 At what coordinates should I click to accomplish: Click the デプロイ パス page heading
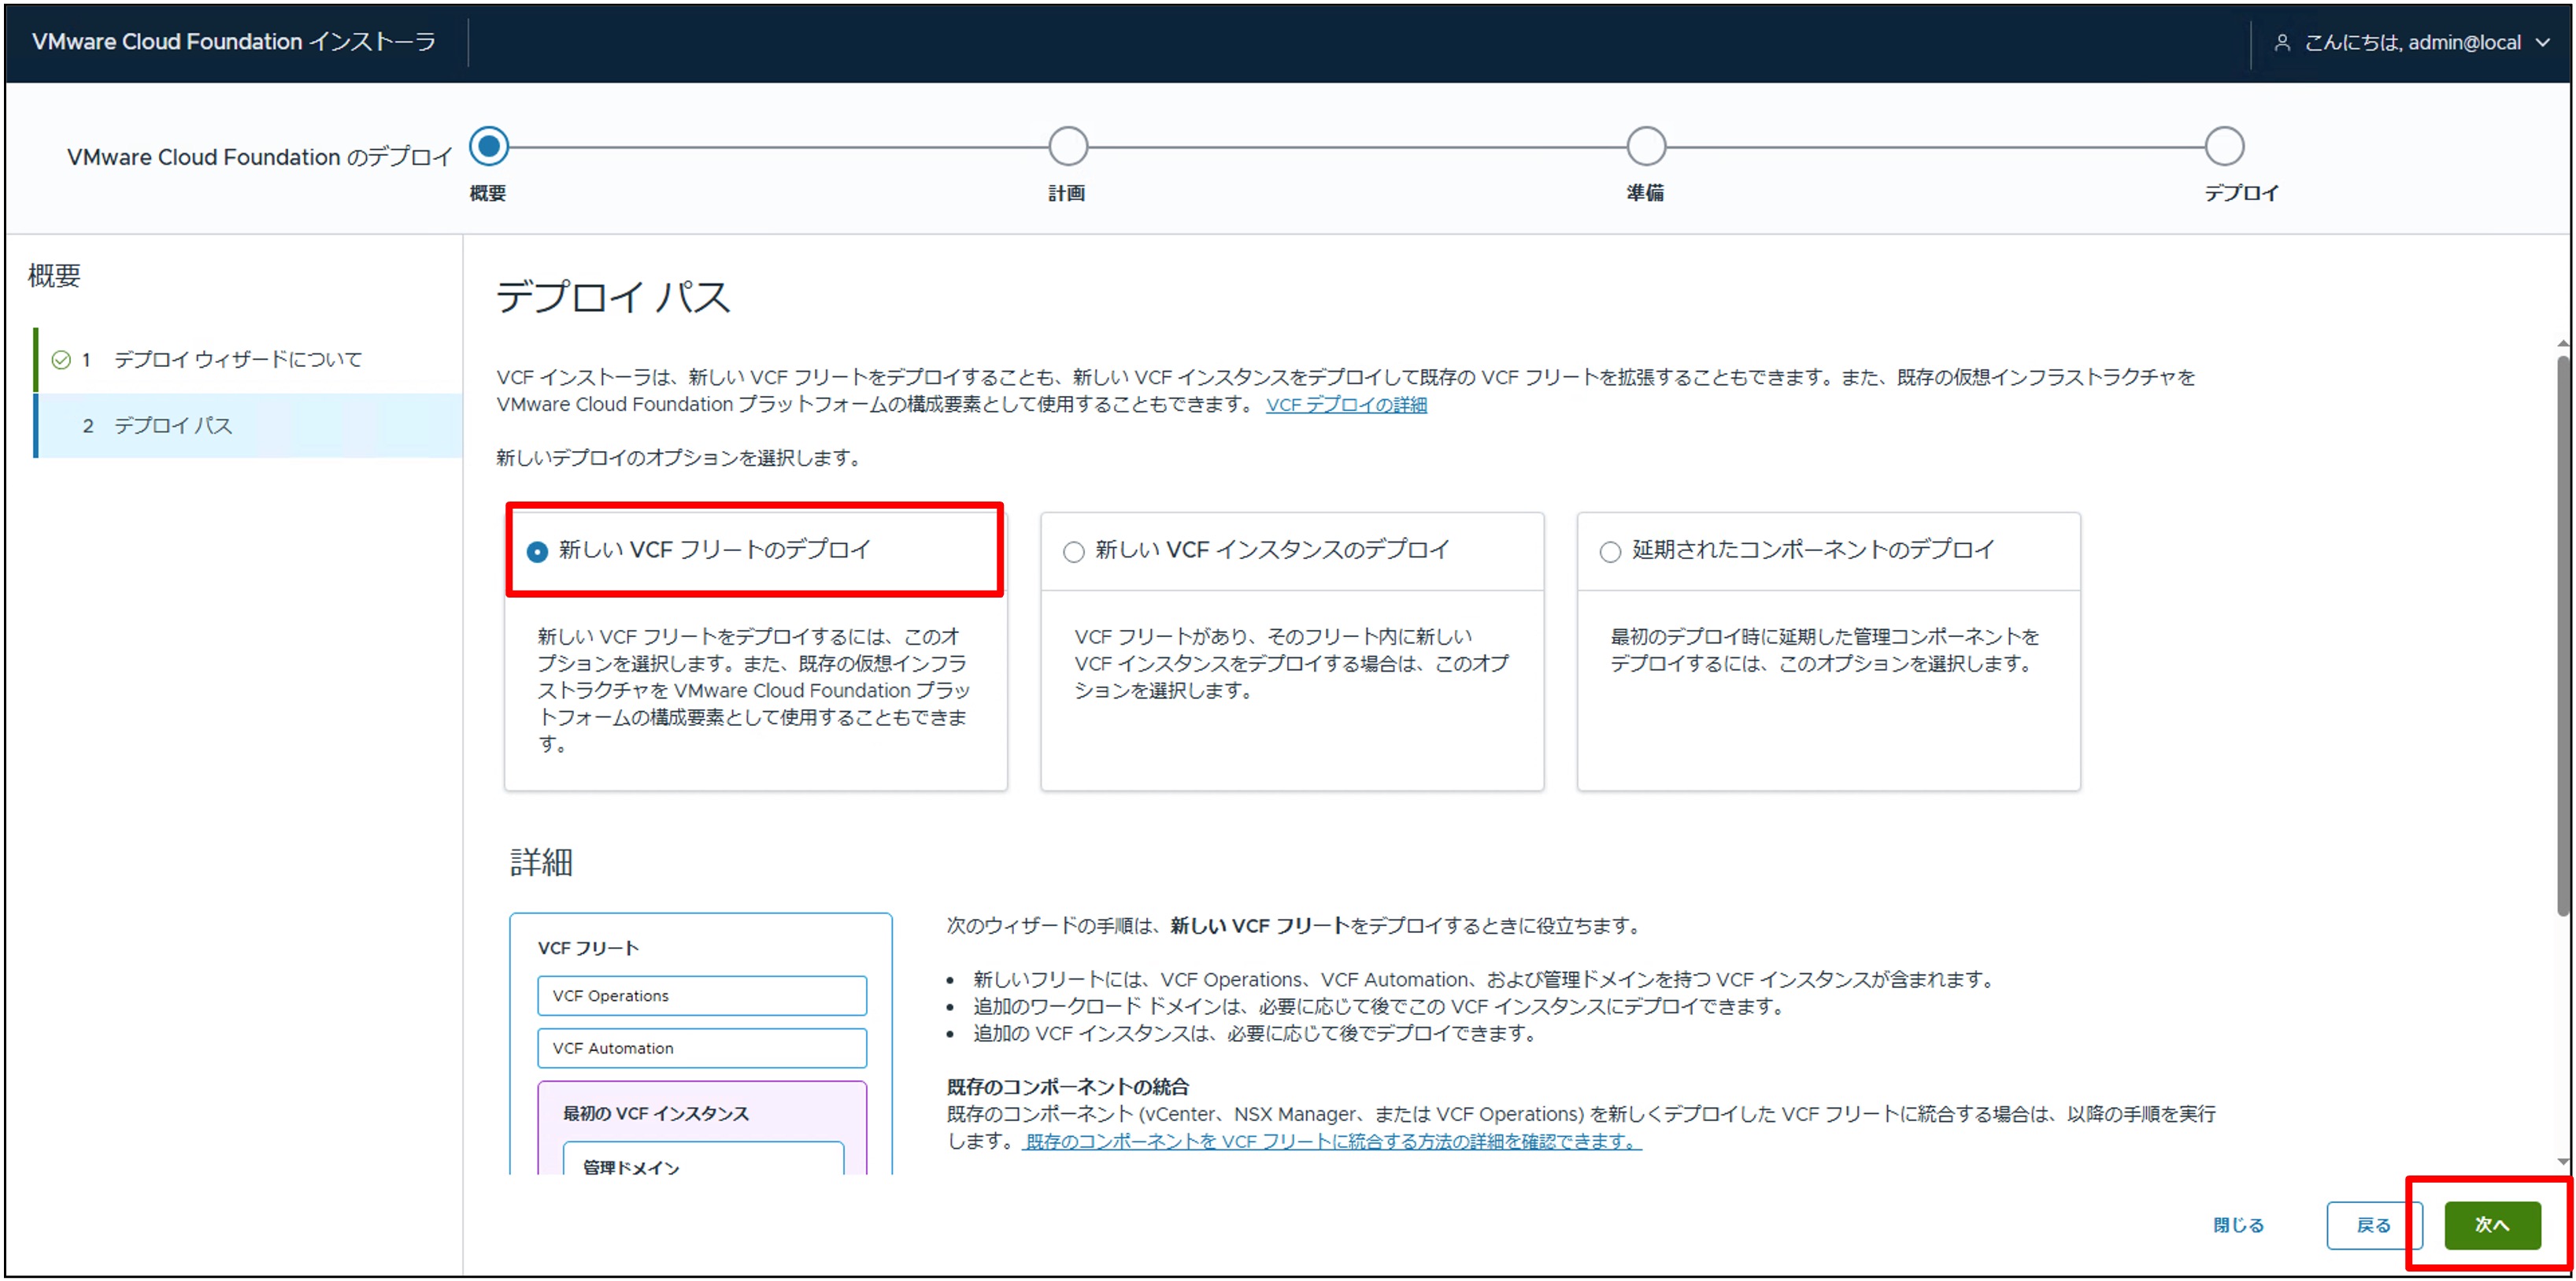(613, 297)
